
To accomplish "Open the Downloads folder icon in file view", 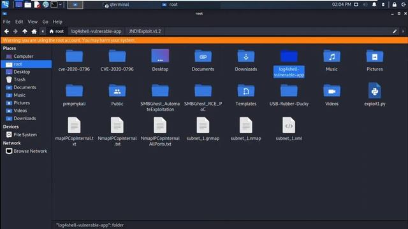I will point(246,56).
